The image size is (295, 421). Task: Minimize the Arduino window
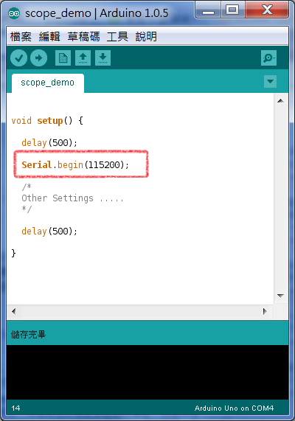click(x=208, y=10)
